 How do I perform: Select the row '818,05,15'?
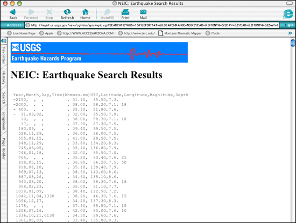point(72,162)
